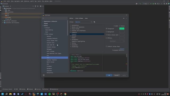Click the Background color swatch
The height and width of the screenshot is (96, 170).
[122, 32]
